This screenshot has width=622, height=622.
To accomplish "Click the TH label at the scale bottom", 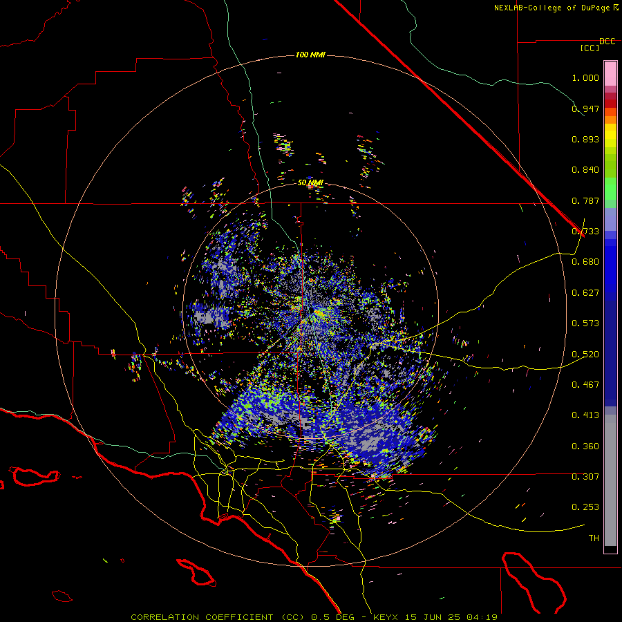I will 594,538.
